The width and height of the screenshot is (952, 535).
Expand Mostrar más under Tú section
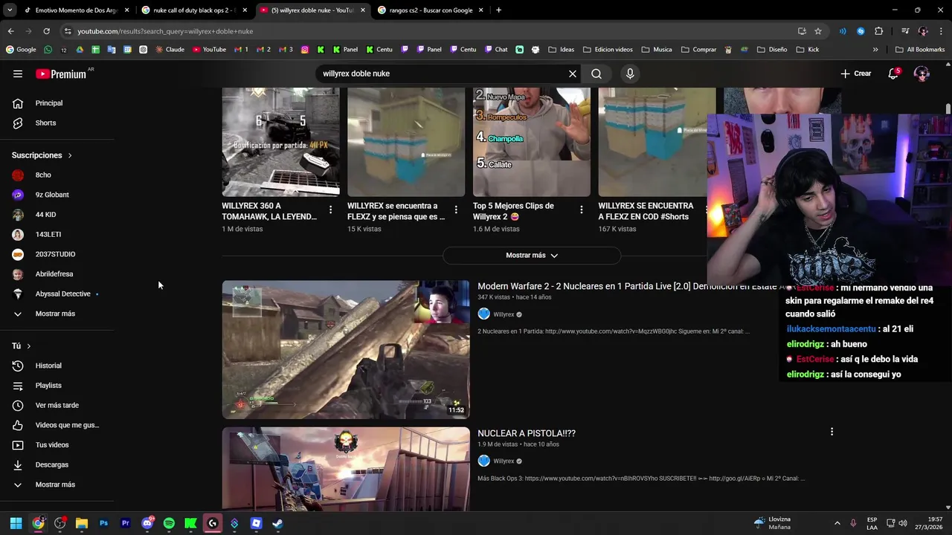tap(57, 484)
